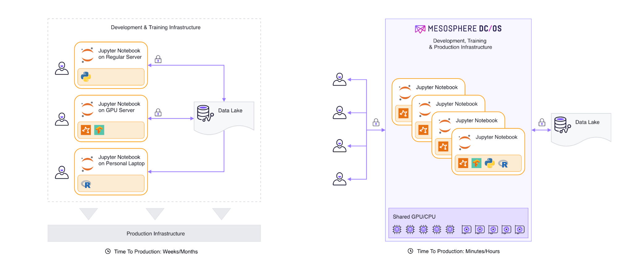Click the 'Jupyter Notebook' label on the rearmost DC/OS card

click(437, 87)
